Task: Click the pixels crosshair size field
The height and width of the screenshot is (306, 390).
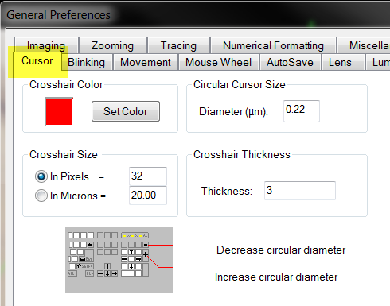Action: (148, 176)
